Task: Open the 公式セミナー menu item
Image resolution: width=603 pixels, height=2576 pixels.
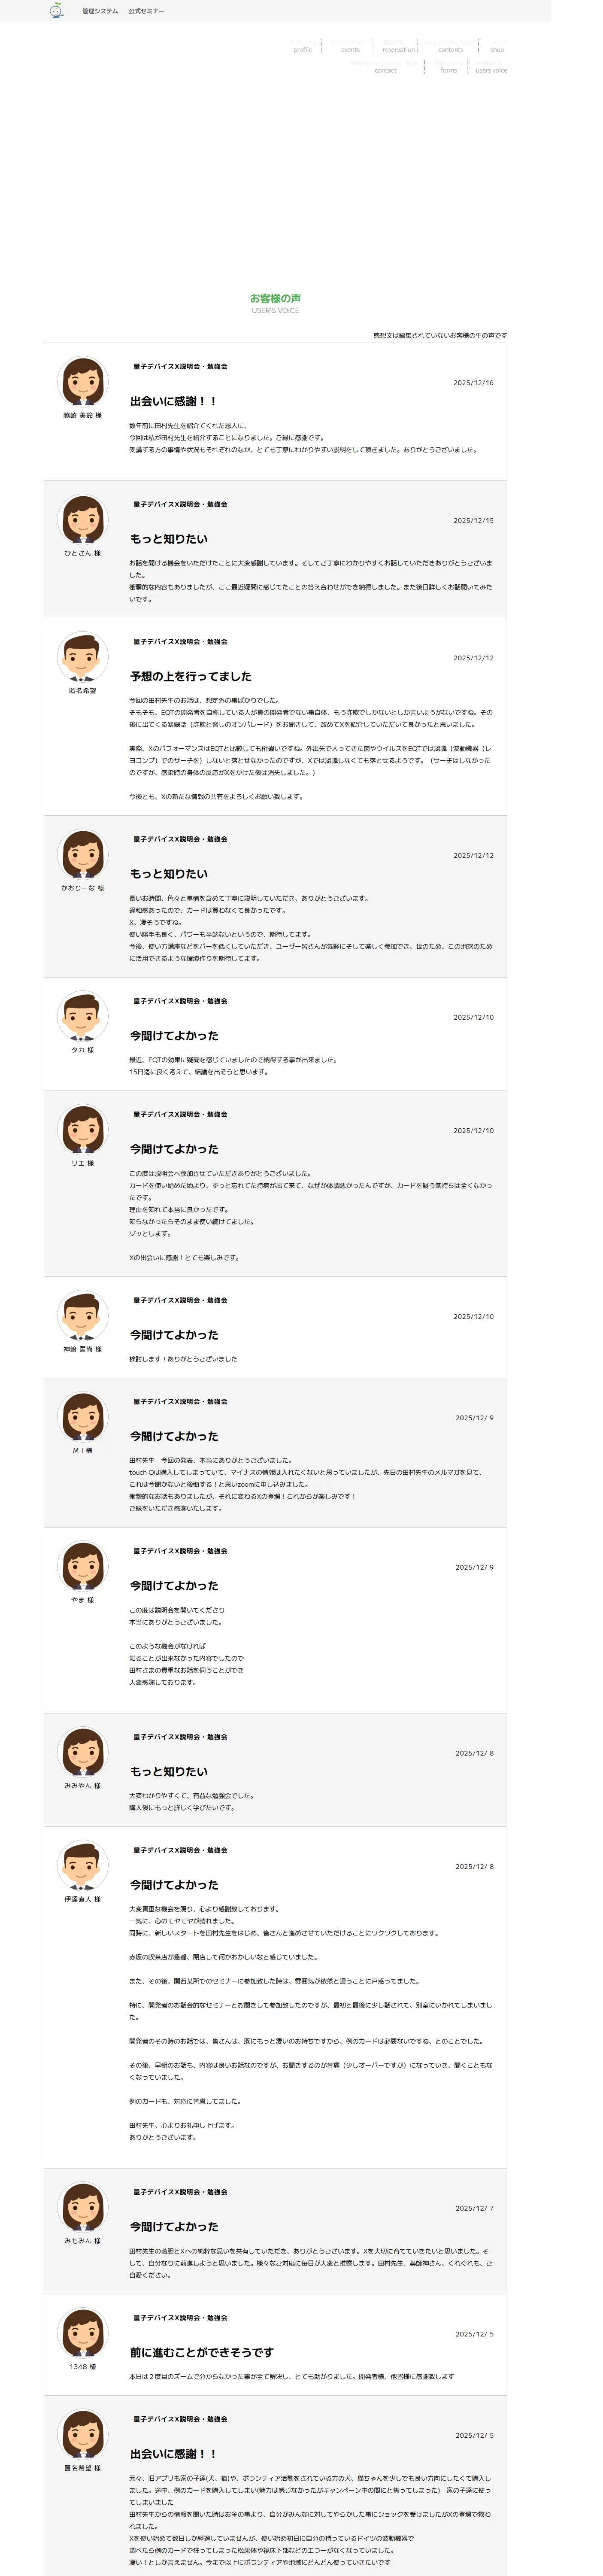Action: 146,11
